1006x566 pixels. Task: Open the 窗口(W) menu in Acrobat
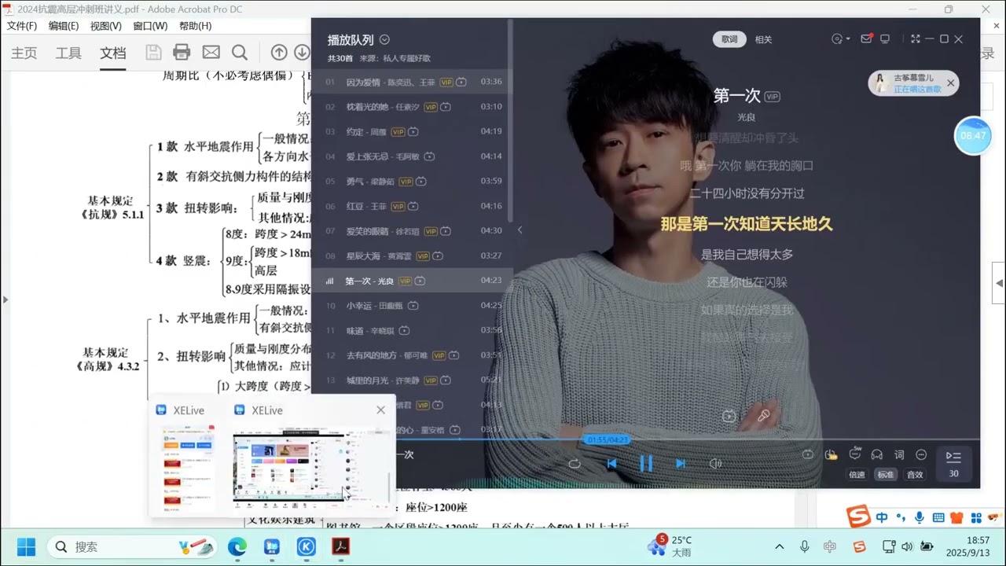(x=149, y=26)
